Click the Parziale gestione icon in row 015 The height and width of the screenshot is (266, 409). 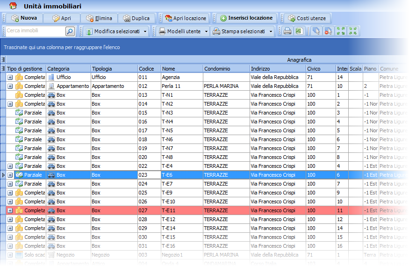[19, 113]
